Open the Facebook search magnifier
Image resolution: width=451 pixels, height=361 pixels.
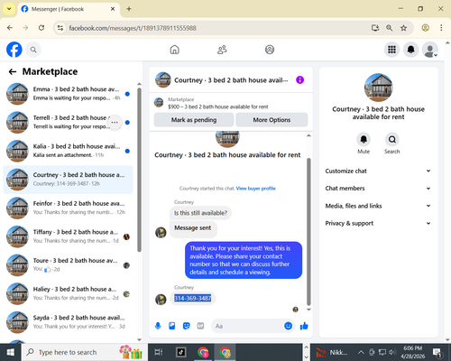pos(33,50)
